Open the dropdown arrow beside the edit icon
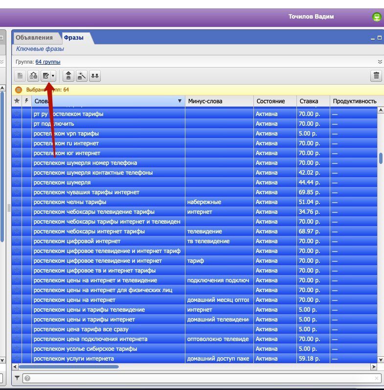Image resolution: width=384 pixels, height=390 pixels. (53, 76)
